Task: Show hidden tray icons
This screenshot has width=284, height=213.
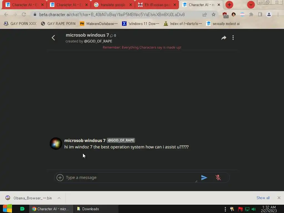Action: [x=225, y=209]
